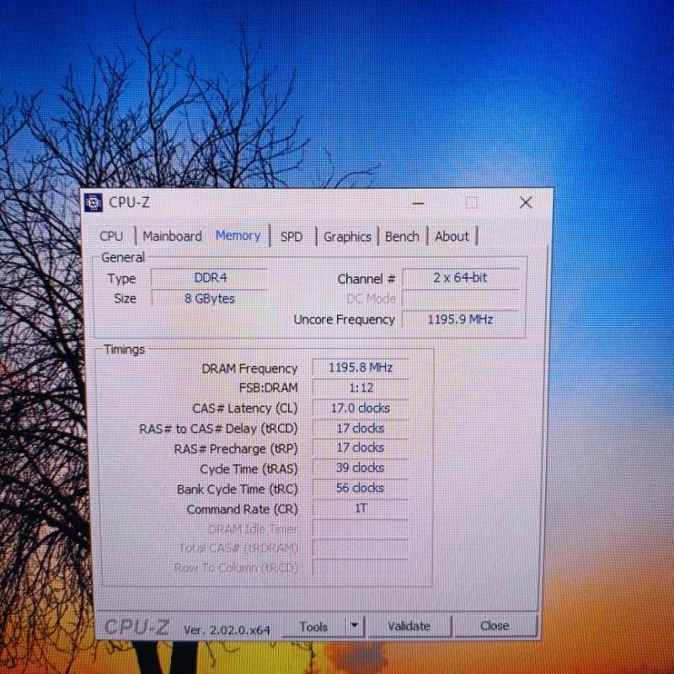The image size is (674, 674).
Task: Click the 2 x 64-bit channel value
Action: [x=460, y=278]
